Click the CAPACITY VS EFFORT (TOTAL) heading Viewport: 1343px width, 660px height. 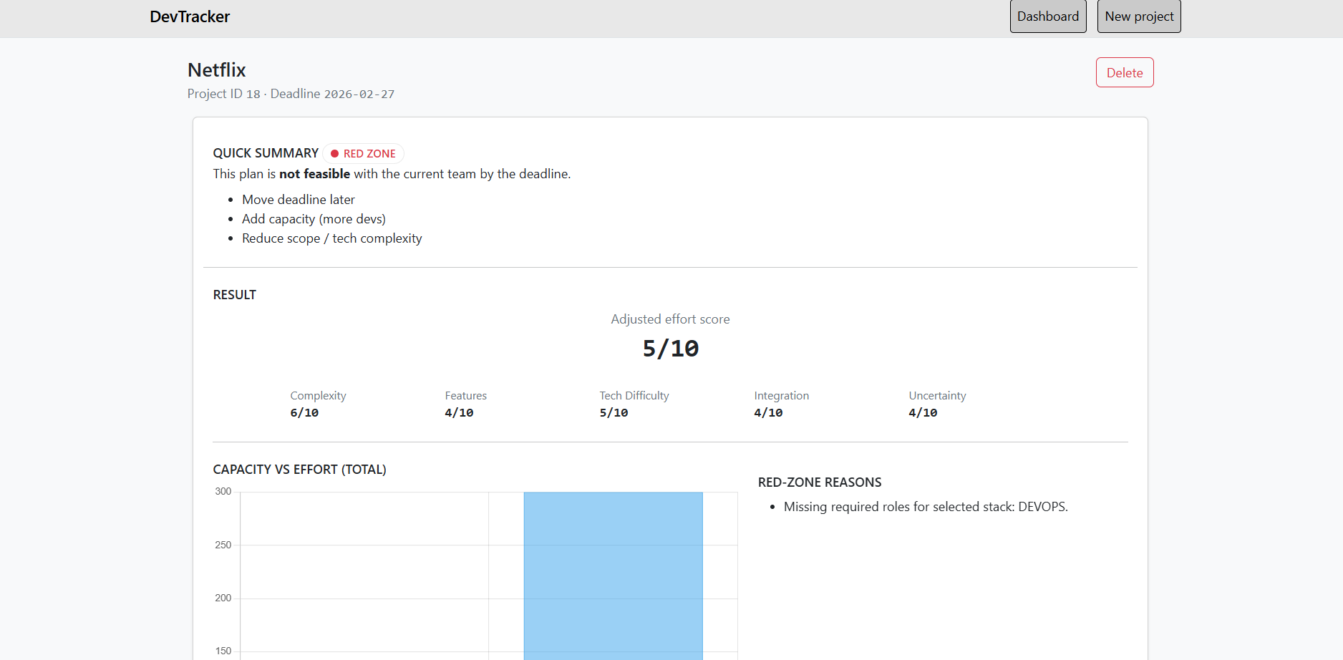pos(300,470)
